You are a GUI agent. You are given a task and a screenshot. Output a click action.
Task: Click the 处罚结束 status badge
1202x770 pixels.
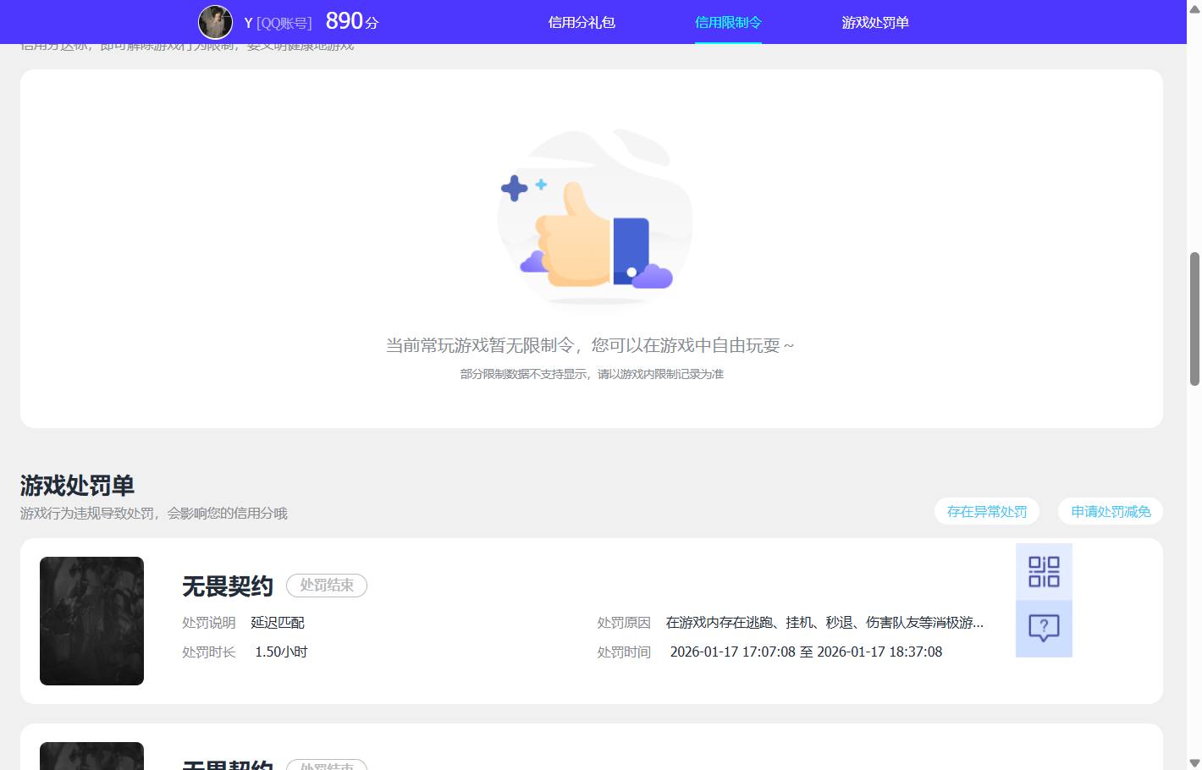(x=327, y=585)
